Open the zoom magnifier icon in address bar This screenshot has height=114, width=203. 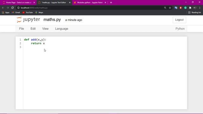coord(165,8)
